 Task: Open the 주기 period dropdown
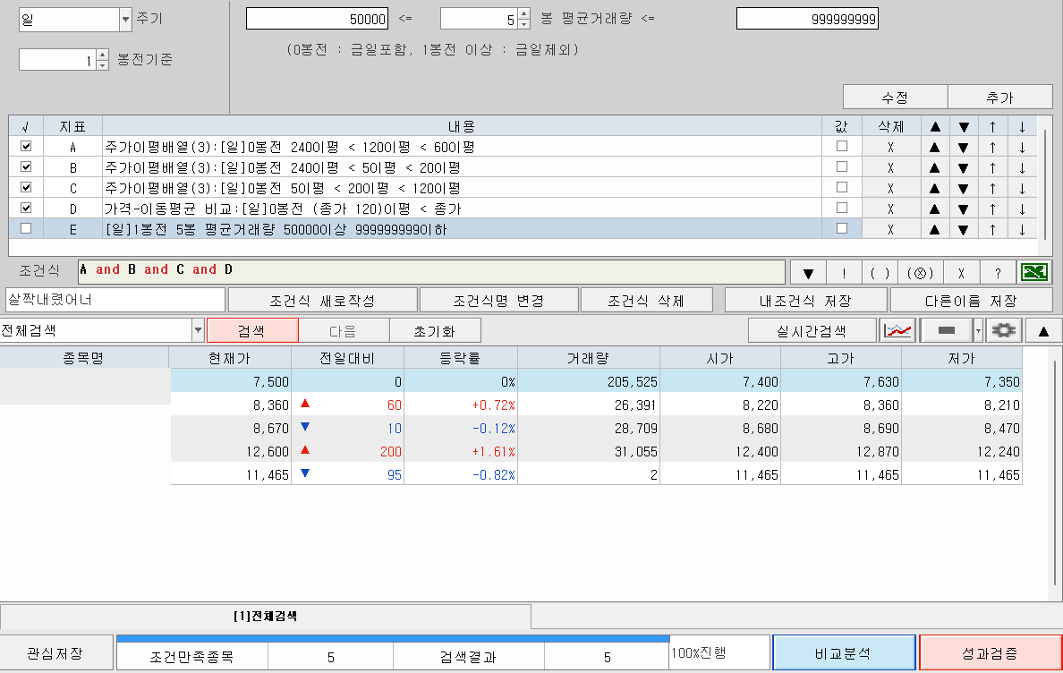[x=127, y=19]
